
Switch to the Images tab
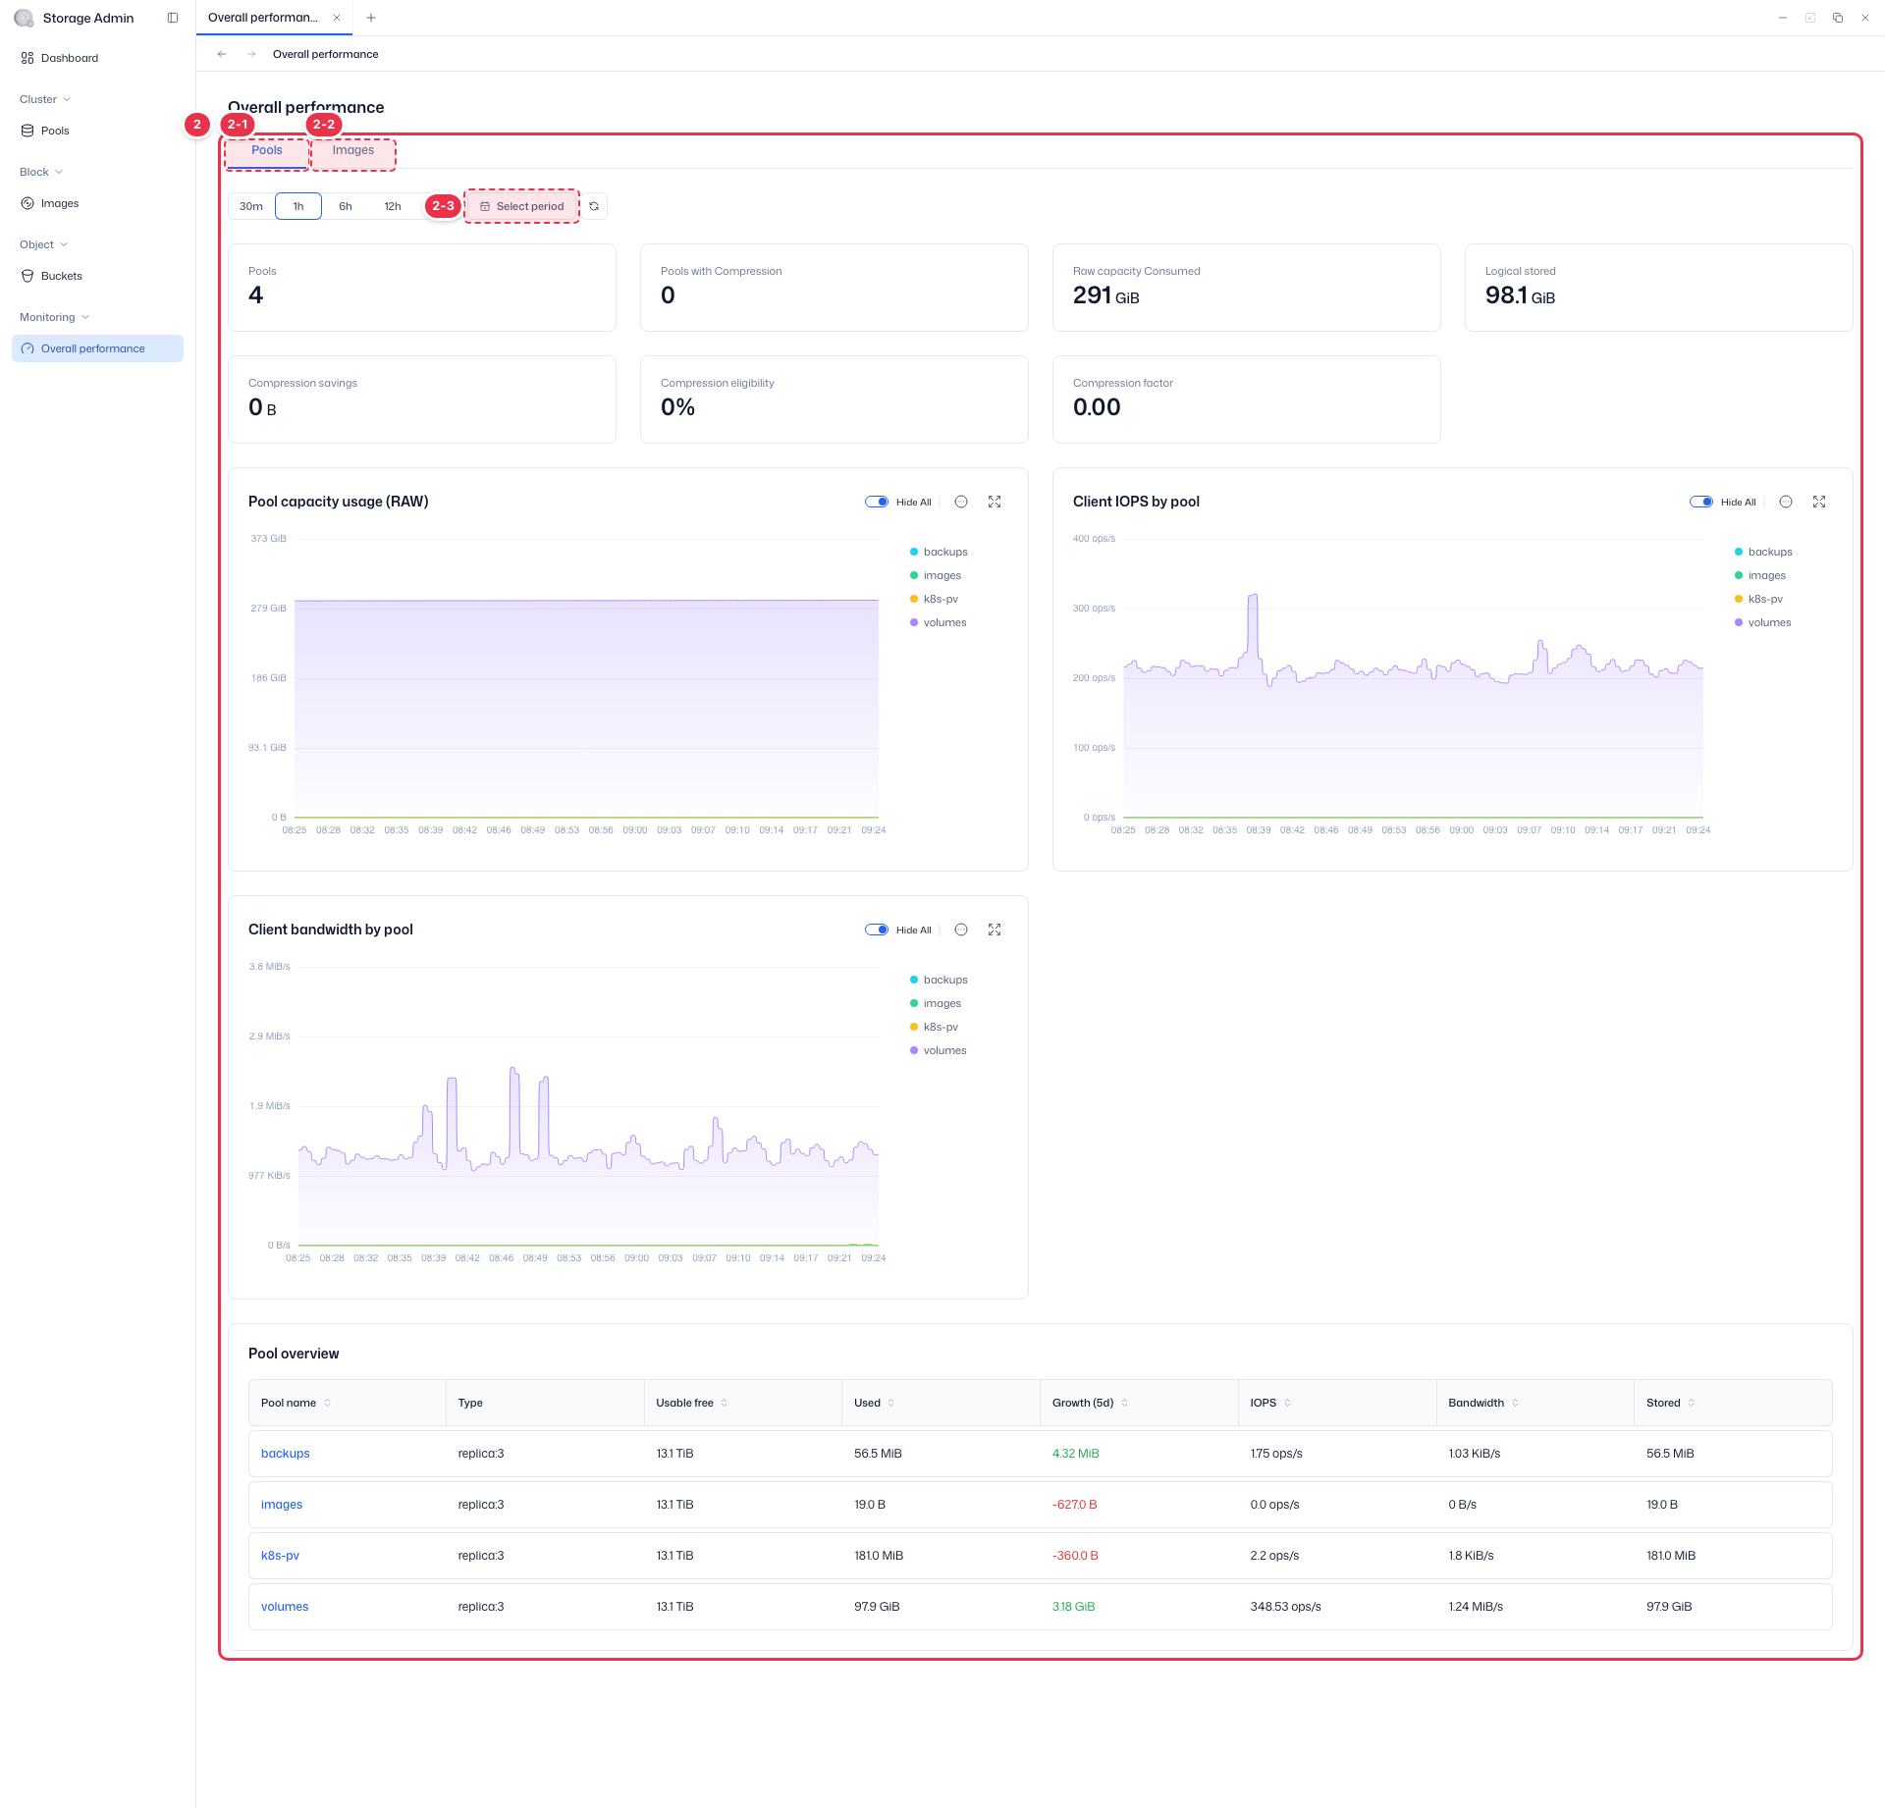point(353,150)
